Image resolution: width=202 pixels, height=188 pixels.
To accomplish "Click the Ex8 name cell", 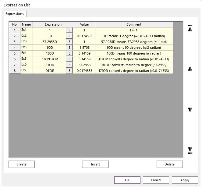I will [27, 42].
